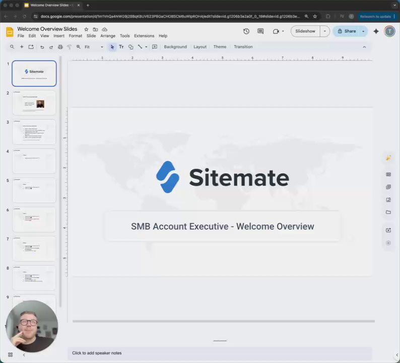
Task: Expand the line tool dropdown arrow
Action: [146, 47]
